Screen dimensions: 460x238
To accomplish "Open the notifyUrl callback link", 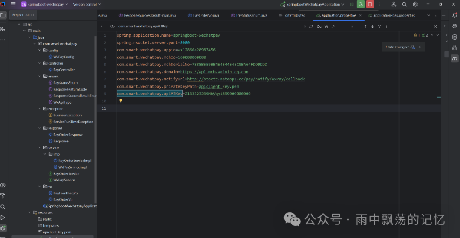I will [246, 79].
